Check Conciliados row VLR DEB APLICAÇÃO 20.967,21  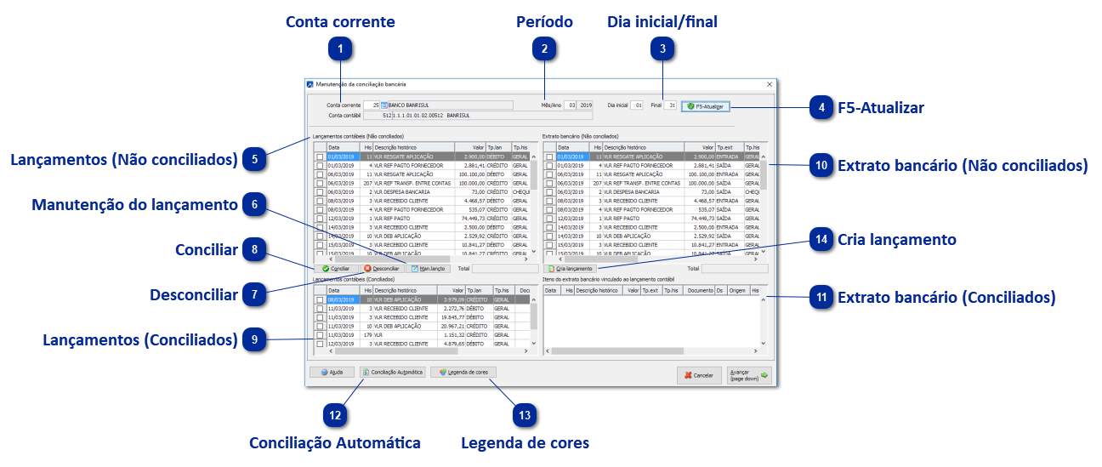tap(320, 326)
